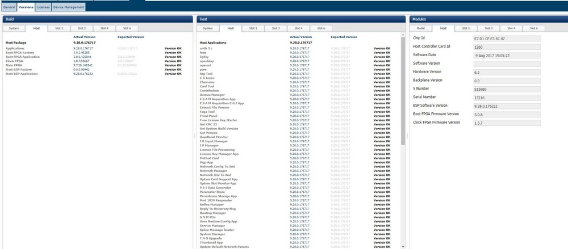Click the Boot FPGA Factory row
568x249 pixels.
click(x=94, y=53)
